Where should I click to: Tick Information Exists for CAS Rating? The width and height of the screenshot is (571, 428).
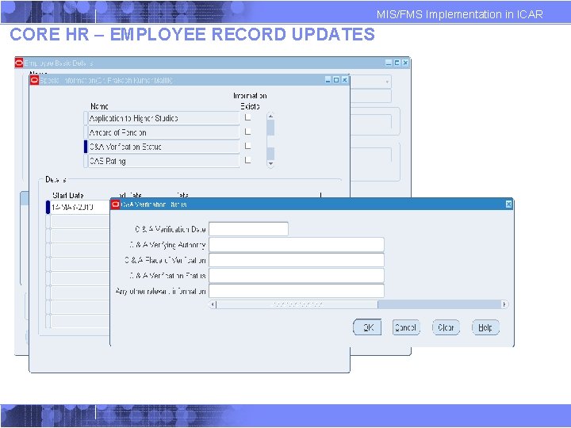[x=247, y=160]
